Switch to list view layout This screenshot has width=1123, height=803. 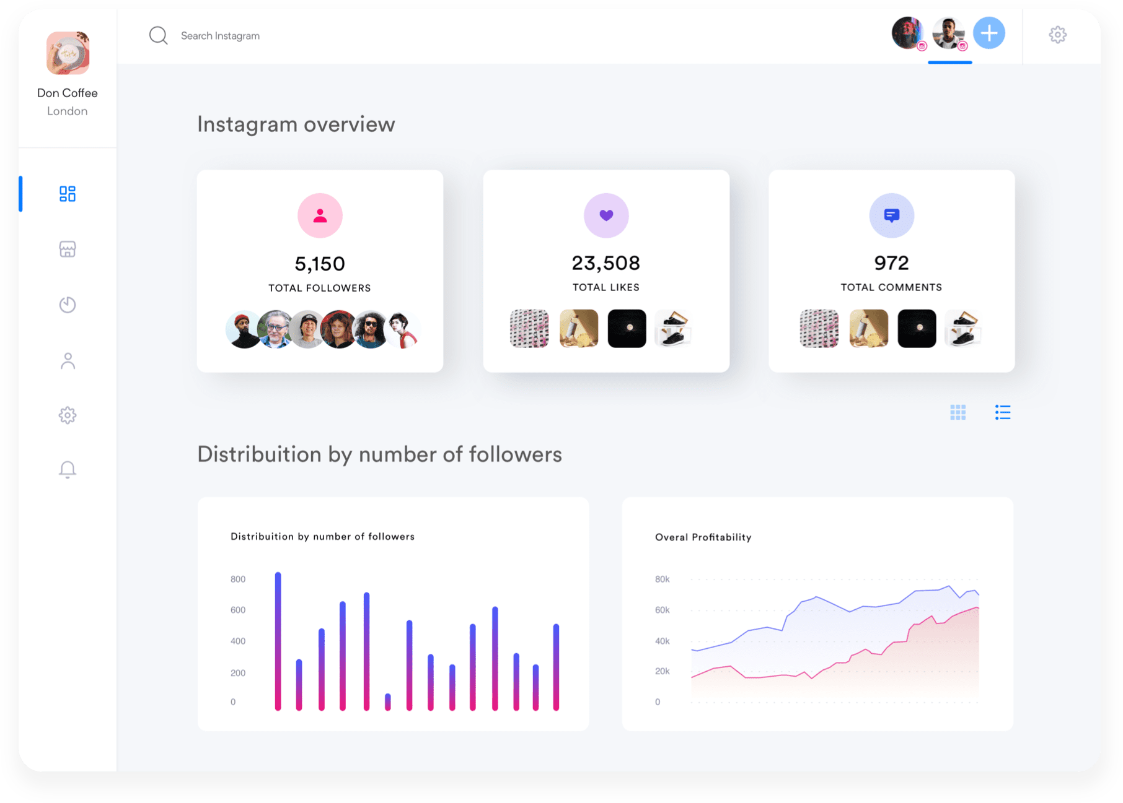point(1002,412)
